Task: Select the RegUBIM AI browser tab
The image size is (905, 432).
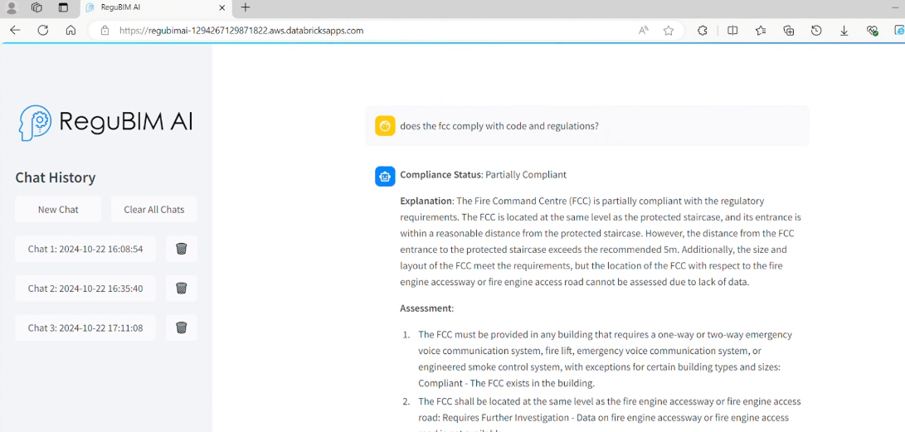Action: click(x=149, y=8)
